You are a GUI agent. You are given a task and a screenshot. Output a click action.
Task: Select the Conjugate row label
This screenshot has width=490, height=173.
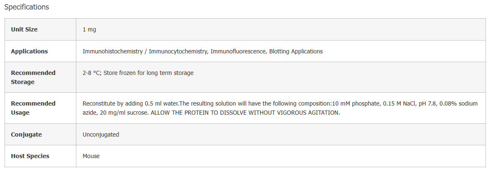[26, 135]
